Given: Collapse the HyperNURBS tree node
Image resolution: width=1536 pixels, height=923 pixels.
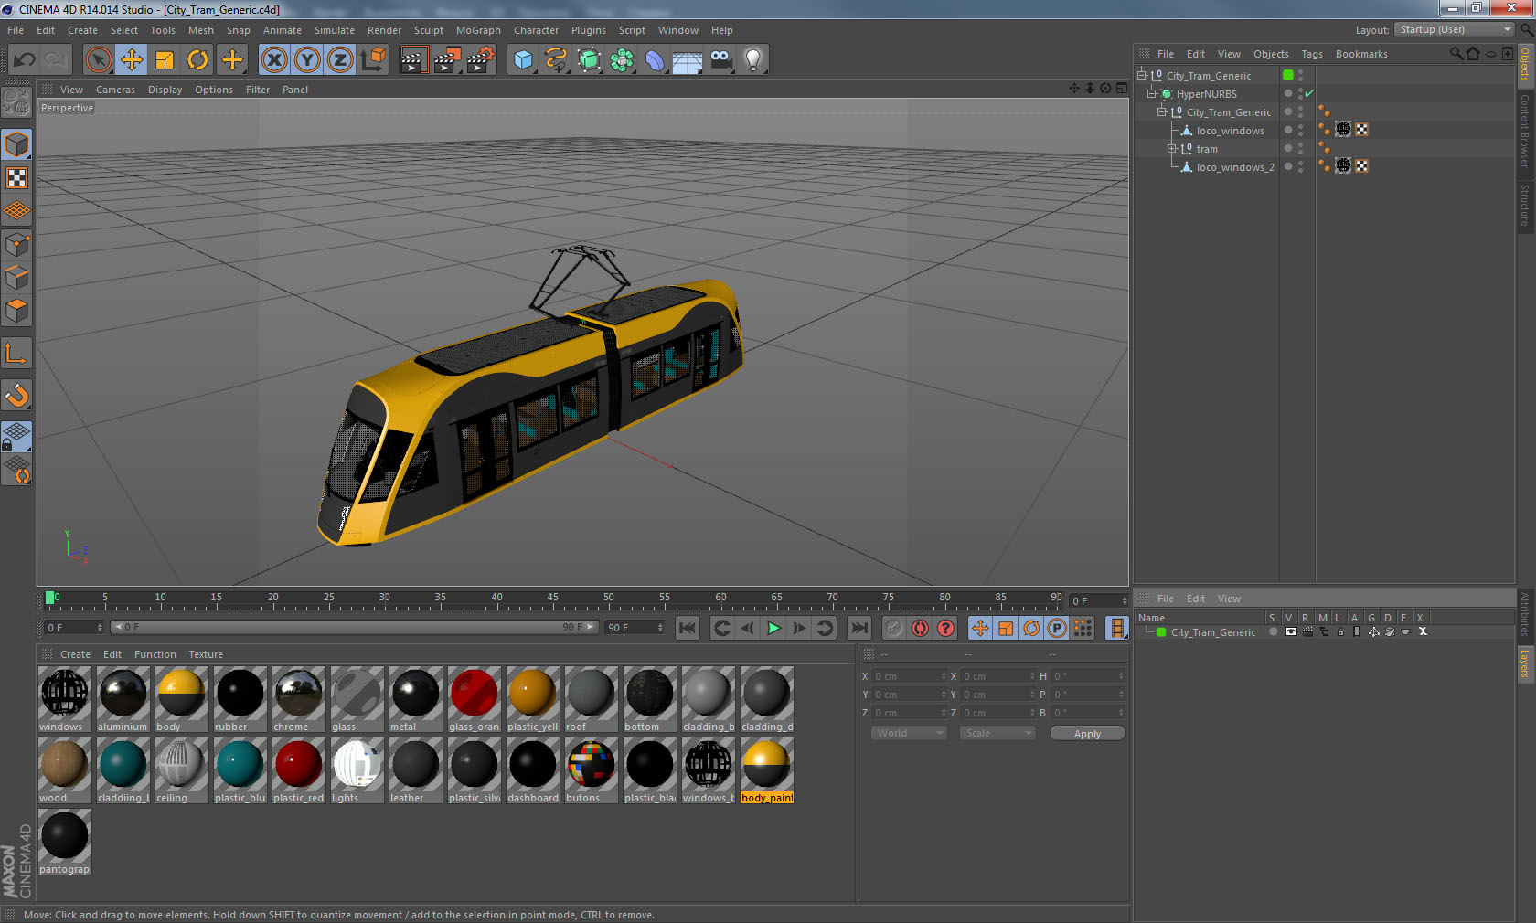Looking at the screenshot, I should 1152,93.
